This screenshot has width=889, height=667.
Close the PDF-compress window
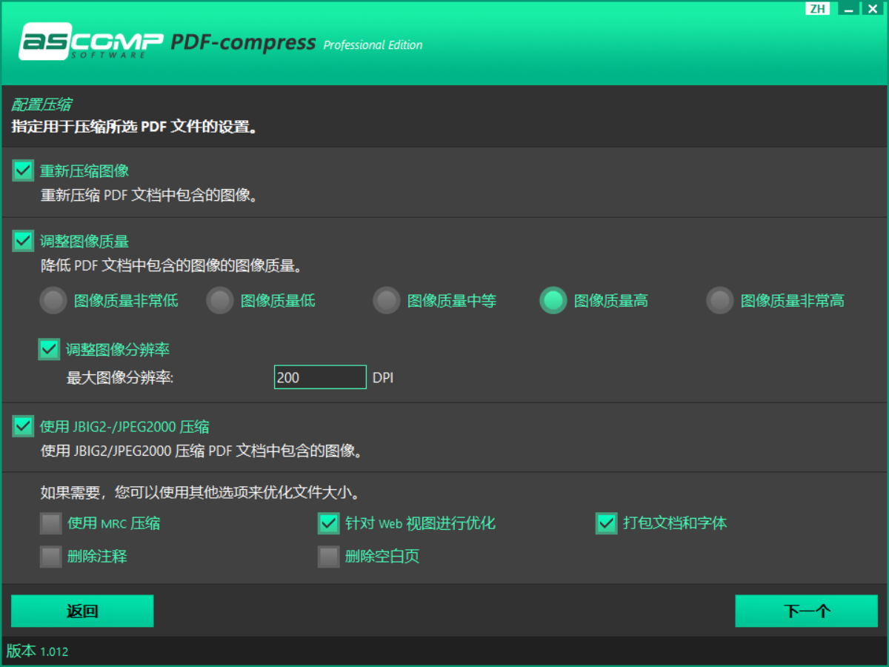point(872,9)
